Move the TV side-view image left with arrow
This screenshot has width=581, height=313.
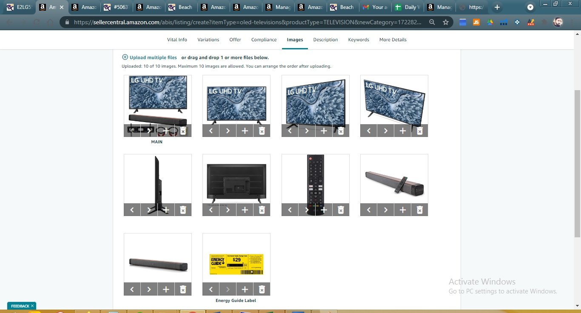(x=132, y=210)
